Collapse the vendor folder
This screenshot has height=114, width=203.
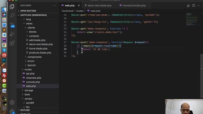point(28,99)
